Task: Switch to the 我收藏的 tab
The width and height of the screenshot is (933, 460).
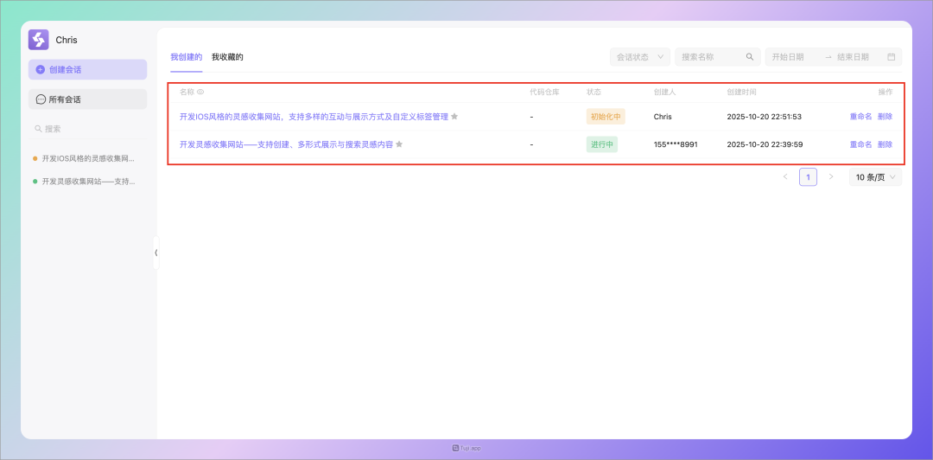Action: click(227, 57)
